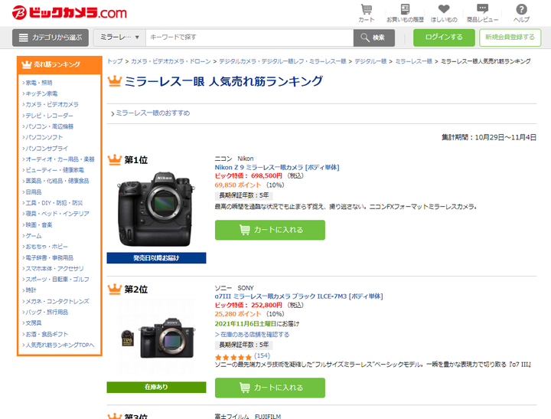Open the ミラーレ… search category dropdown

pyautogui.click(x=119, y=38)
